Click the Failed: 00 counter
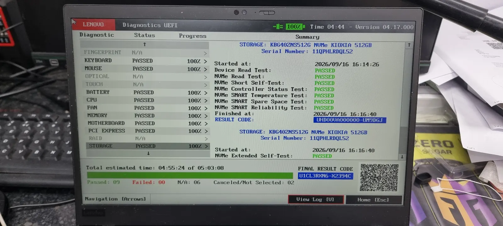The height and width of the screenshot is (226, 503). [x=148, y=182]
